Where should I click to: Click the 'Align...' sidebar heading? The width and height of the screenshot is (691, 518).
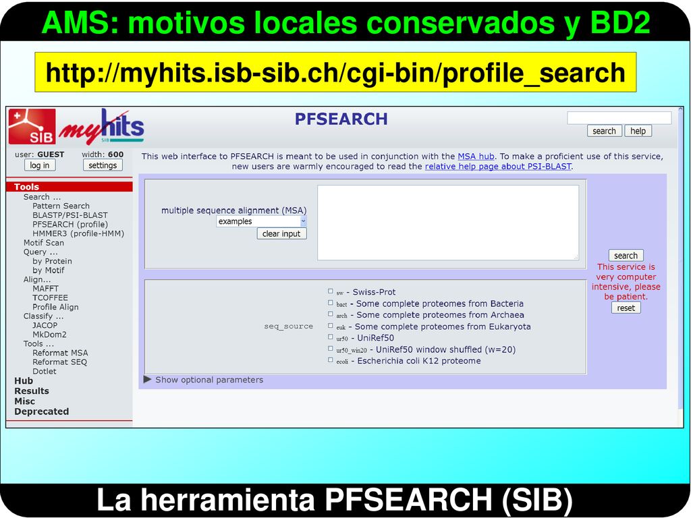point(37,279)
